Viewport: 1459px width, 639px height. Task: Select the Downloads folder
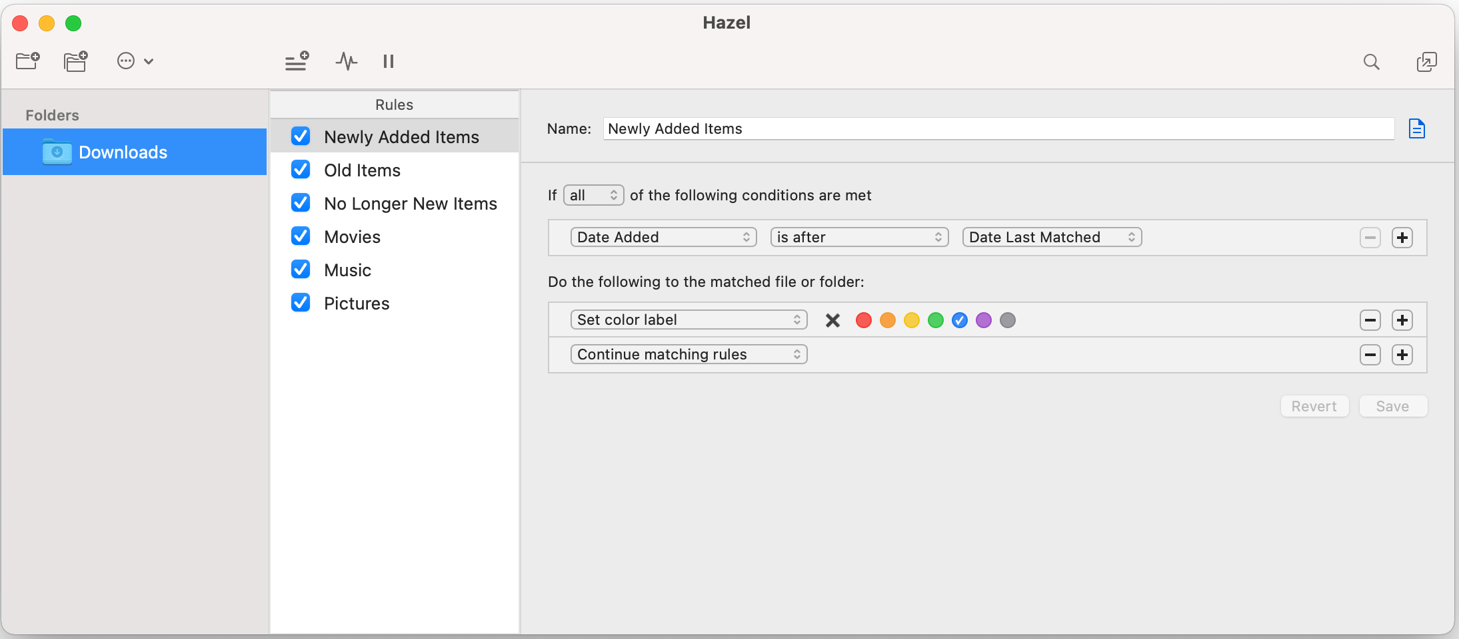[135, 152]
